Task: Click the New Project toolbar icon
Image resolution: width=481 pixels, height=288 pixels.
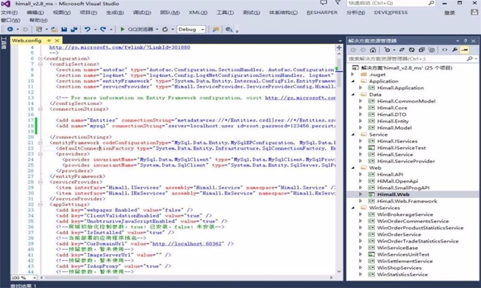Action: coord(39,29)
